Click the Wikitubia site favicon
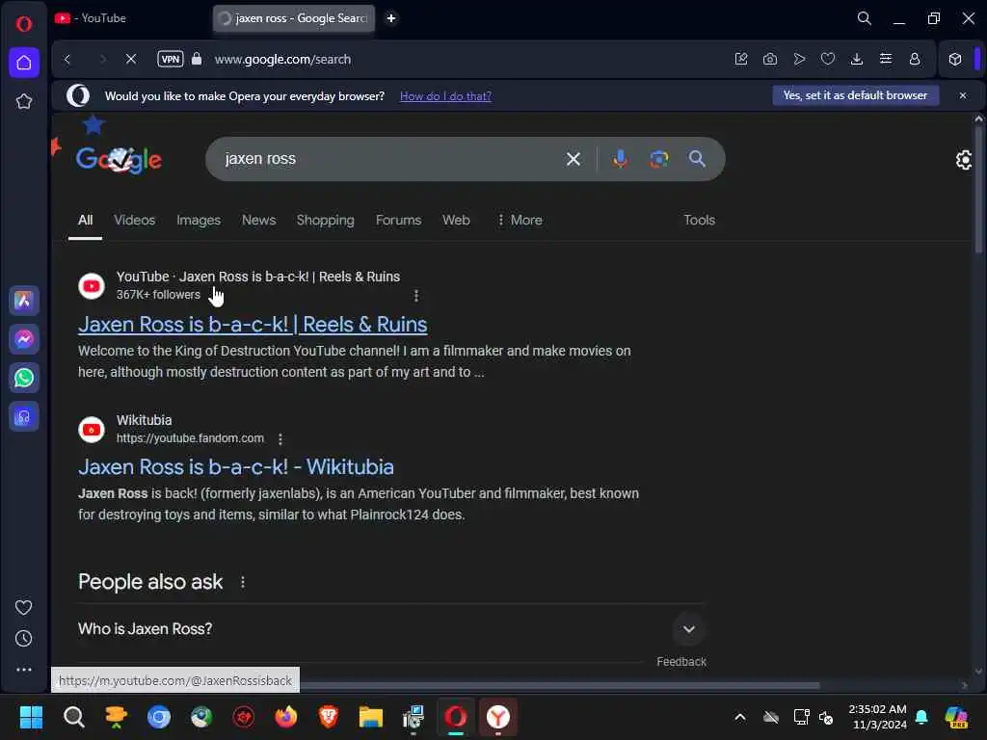This screenshot has width=987, height=740. click(92, 430)
